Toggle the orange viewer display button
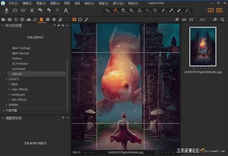Image resolution: width=228 pixels, height=156 pixels. [x=210, y=10]
